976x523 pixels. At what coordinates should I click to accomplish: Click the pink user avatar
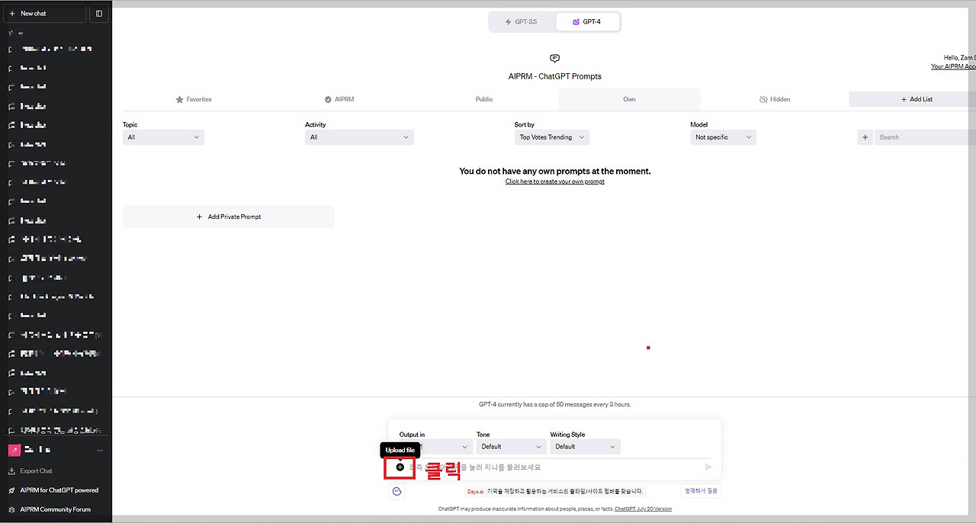(14, 450)
